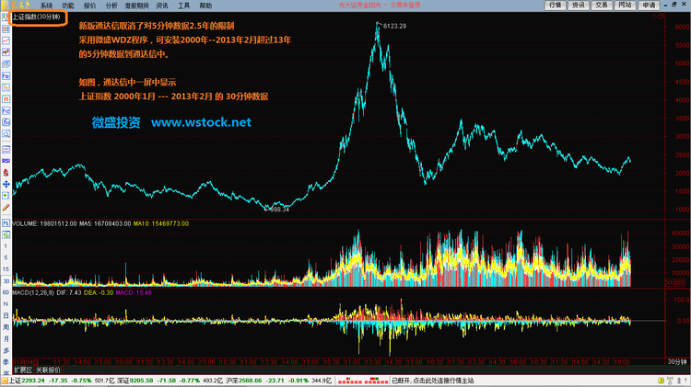Screen dimensions: 691x387
Task: Switch to the 关联报价 tab
Action: tap(48, 370)
